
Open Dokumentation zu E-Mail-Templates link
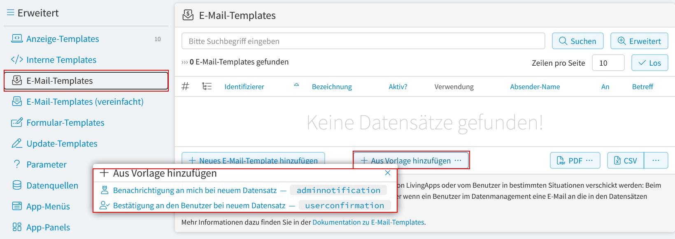pos(368,222)
